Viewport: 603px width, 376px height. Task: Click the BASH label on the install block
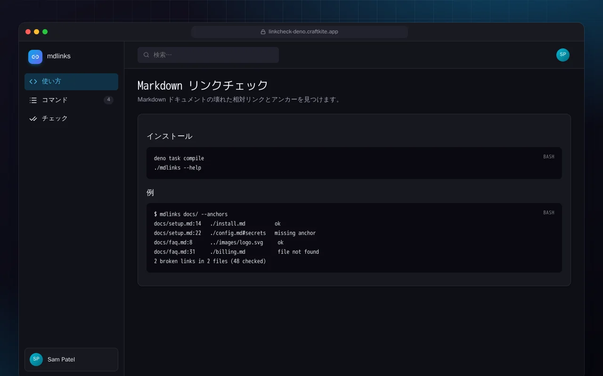[x=549, y=157]
